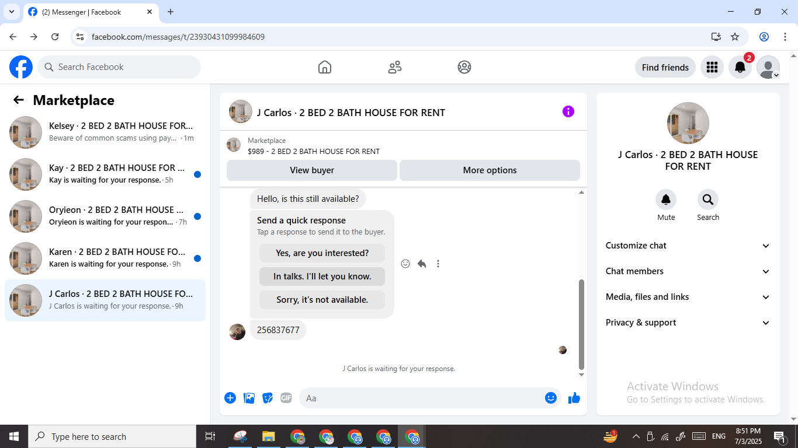Click Windows taskbar search box

[x=112, y=436]
